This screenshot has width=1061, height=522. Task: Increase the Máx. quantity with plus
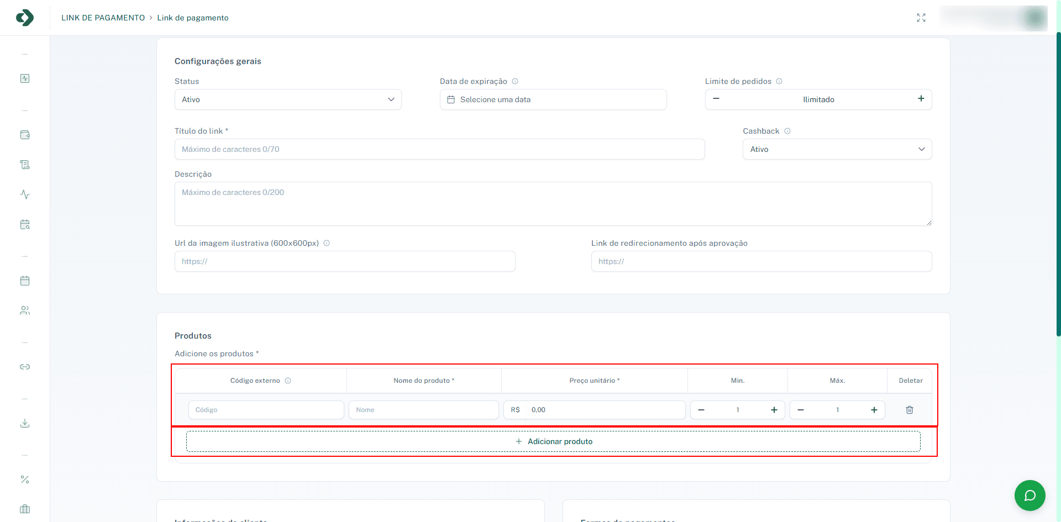[x=874, y=410]
